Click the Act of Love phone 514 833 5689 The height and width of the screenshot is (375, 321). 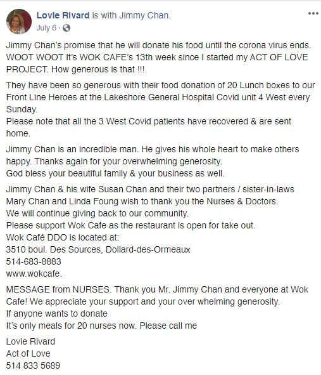[33, 365]
